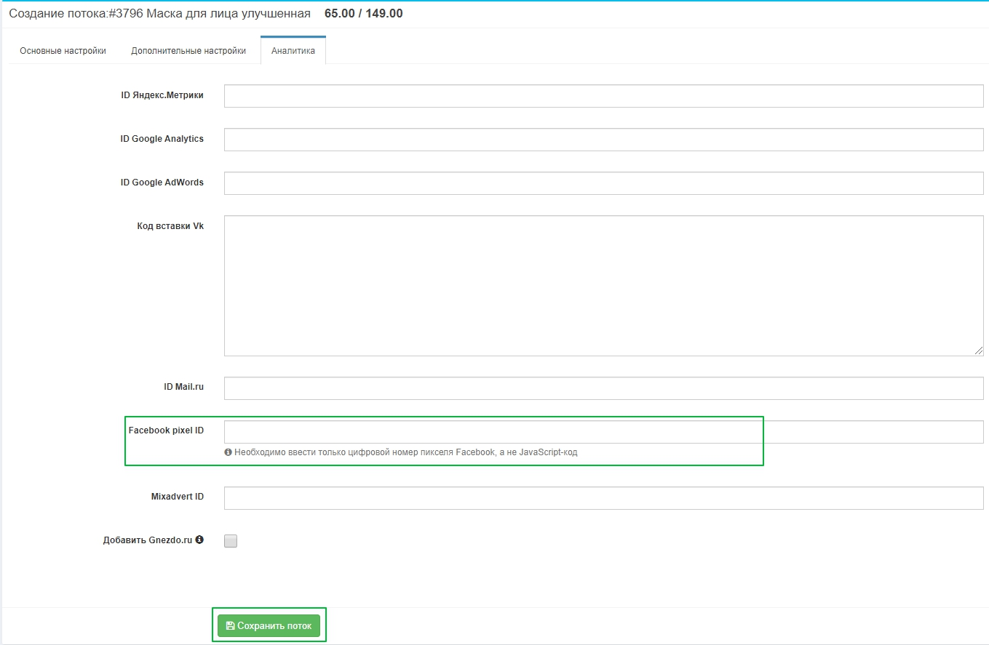This screenshot has height=645, width=989.
Task: Click the Mixadvert ID input field
Action: pos(603,498)
